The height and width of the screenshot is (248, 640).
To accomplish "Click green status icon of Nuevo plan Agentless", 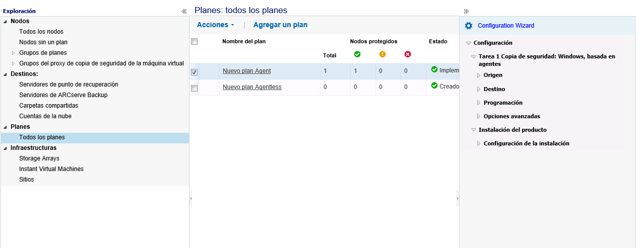I will coord(434,86).
